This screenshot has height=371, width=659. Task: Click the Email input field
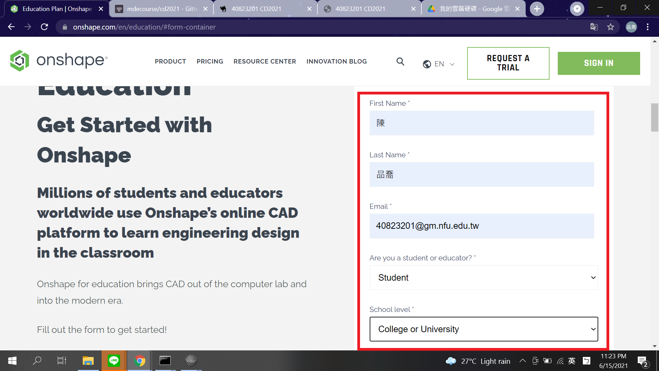click(482, 226)
